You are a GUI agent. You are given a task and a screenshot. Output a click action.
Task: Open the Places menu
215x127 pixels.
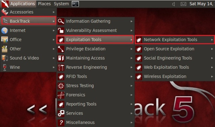click(x=44, y=4)
